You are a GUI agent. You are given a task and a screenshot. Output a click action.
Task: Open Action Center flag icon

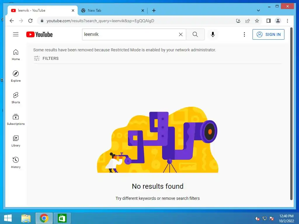(272, 218)
